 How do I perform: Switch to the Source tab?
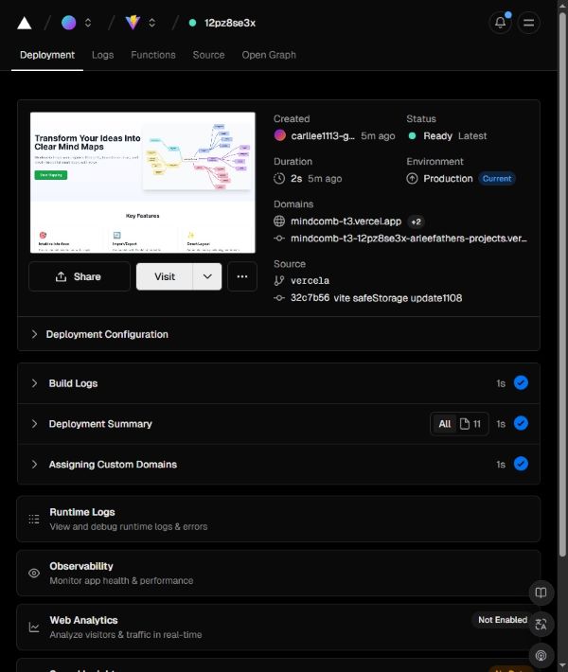pos(209,55)
